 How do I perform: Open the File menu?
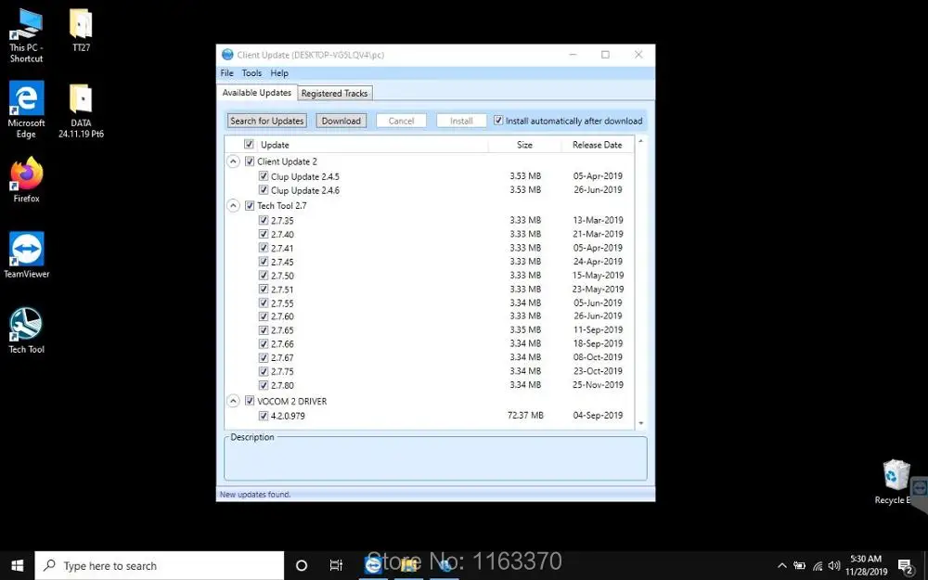pos(226,73)
